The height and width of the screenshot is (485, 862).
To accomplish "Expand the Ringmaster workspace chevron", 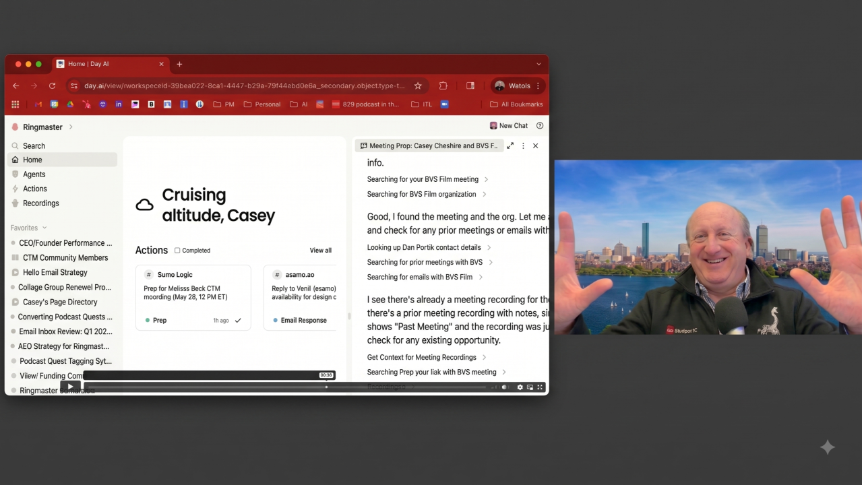I will 71,127.
